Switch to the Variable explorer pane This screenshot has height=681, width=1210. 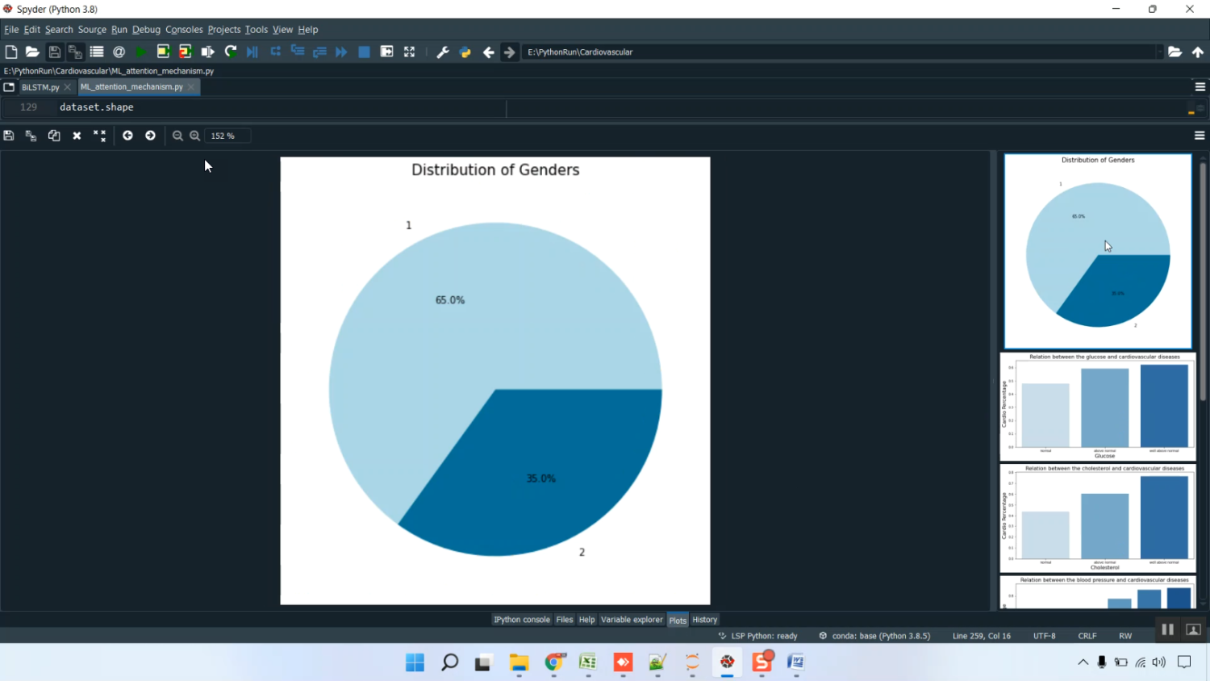click(632, 620)
